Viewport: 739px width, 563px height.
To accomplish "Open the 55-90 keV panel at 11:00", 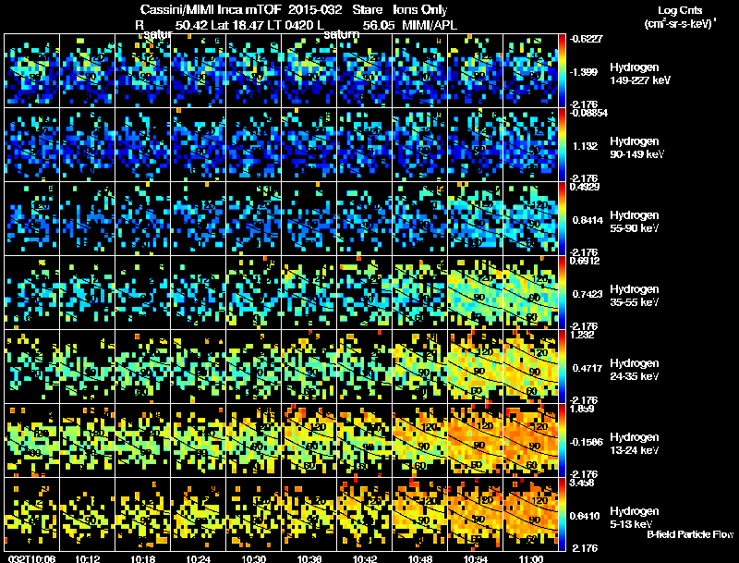I will 530,218.
